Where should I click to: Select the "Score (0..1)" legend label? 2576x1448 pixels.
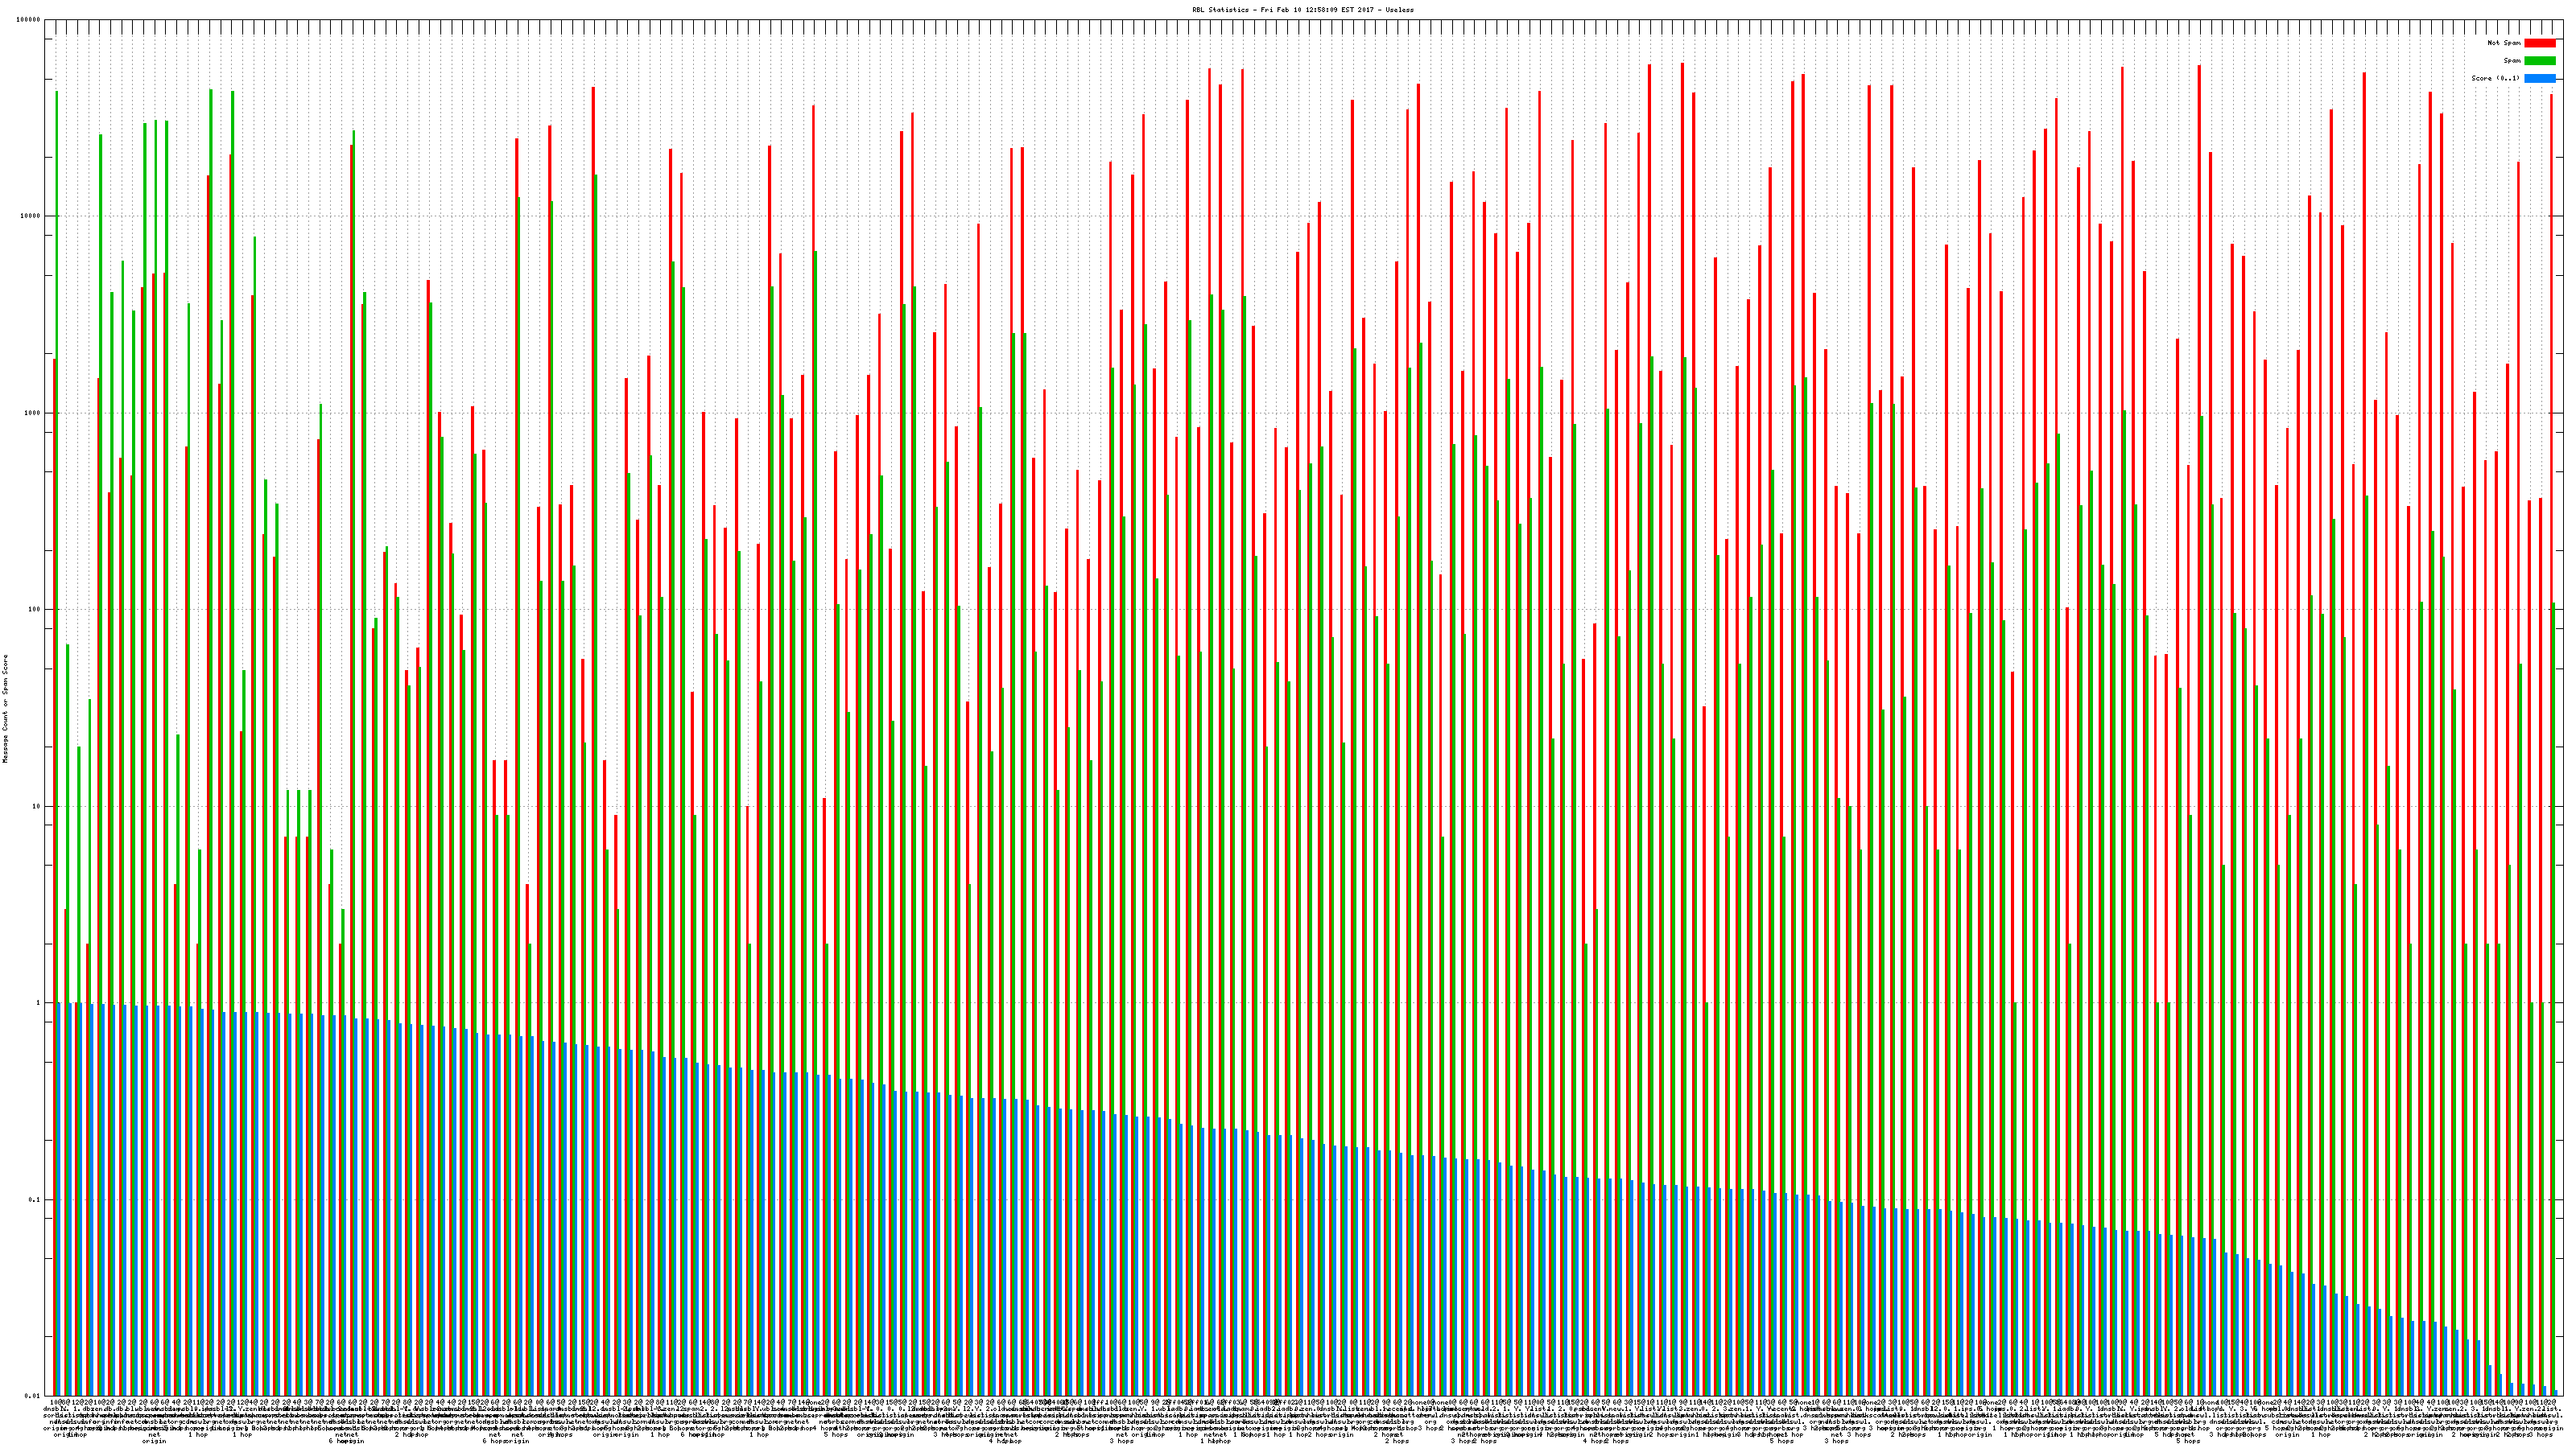[2495, 78]
